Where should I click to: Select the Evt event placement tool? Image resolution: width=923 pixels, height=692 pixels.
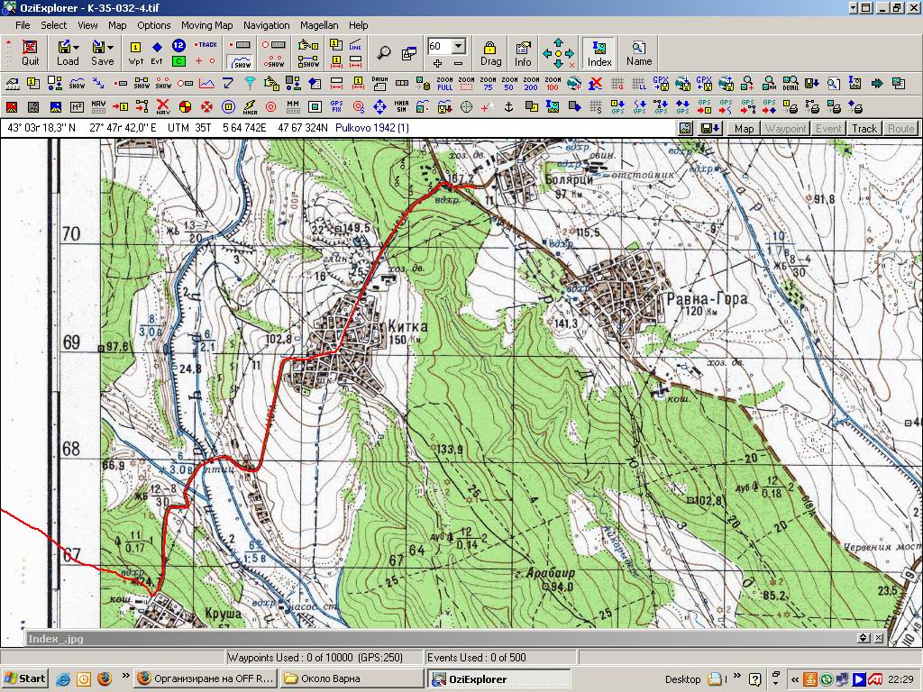(157, 52)
